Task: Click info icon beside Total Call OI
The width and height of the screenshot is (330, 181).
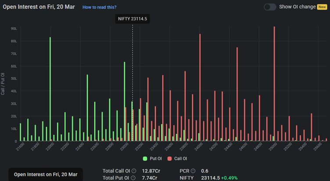Action: point(134,170)
